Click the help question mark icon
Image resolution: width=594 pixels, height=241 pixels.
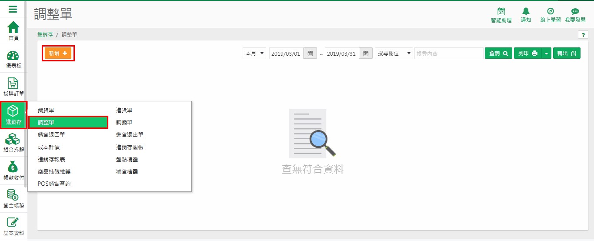[x=583, y=35]
